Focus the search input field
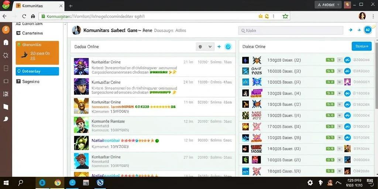 [x=291, y=31]
